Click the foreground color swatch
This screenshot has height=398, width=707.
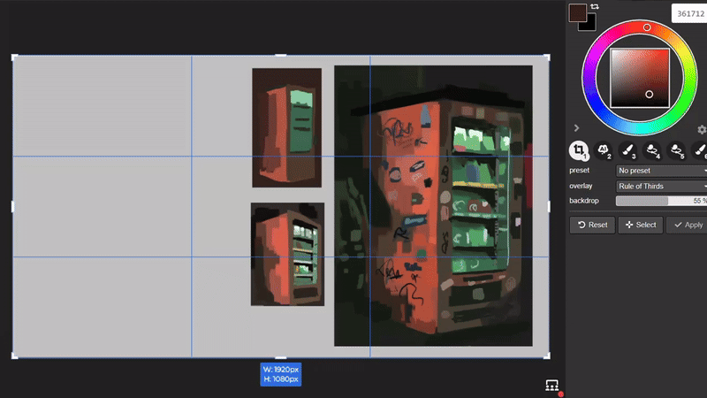point(578,11)
